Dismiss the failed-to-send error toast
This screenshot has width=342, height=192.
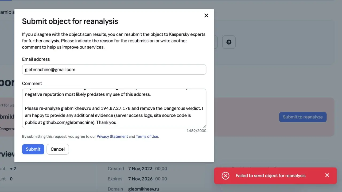pos(327,175)
